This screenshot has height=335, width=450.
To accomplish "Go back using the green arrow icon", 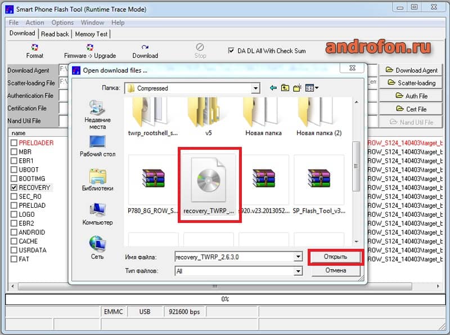I will pos(273,88).
